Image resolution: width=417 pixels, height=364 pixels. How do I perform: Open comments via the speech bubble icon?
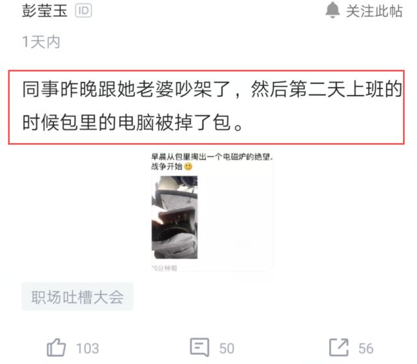200,347
